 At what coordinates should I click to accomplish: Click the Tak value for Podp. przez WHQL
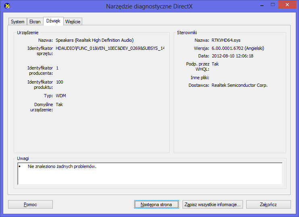click(215, 64)
